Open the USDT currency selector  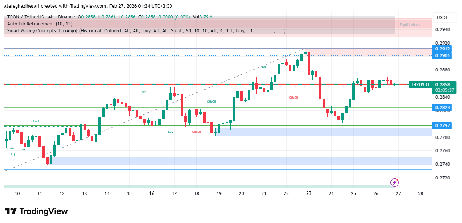pos(442,17)
